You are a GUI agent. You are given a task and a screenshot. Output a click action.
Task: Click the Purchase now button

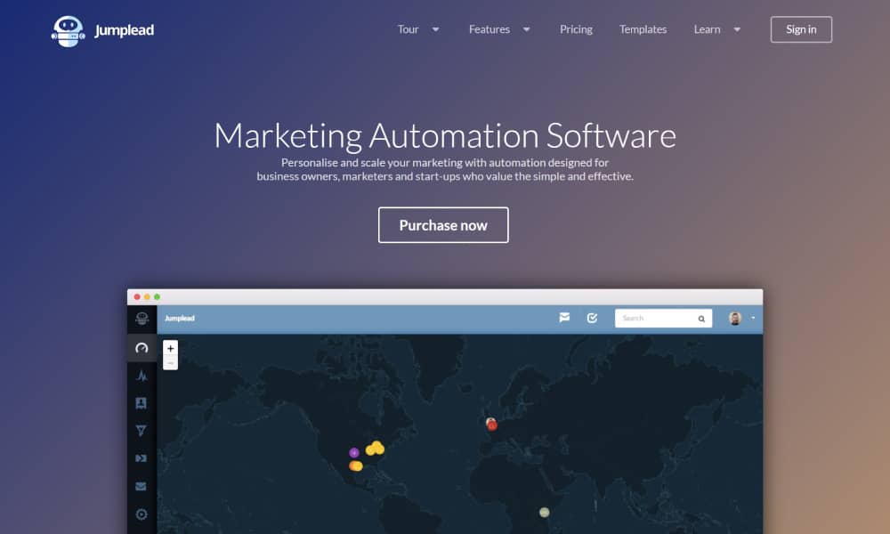tap(442, 225)
